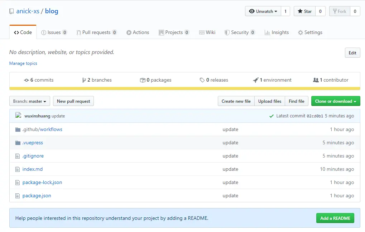The width and height of the screenshot is (365, 232).
Task: View the 0 releases link
Action: (214, 80)
